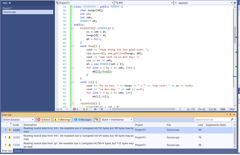240x155 pixels.
Task: Open Tabs panel settings gear
Action: [10, 3]
